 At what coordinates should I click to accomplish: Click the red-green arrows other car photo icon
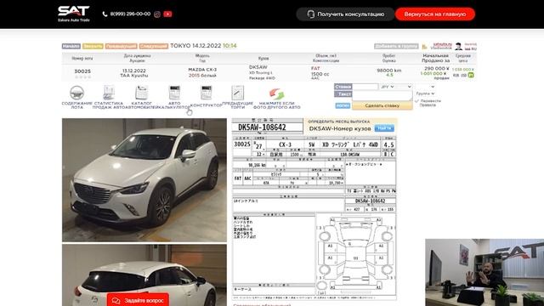(x=276, y=93)
